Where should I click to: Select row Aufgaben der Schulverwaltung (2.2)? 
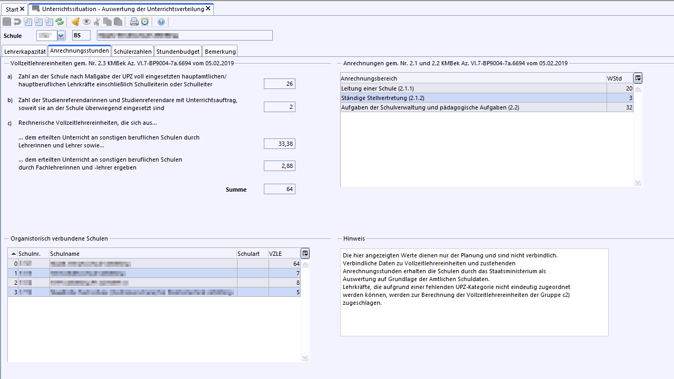487,107
